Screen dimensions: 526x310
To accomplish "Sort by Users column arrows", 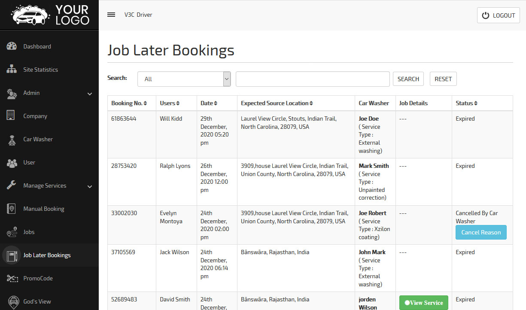I will [x=178, y=103].
